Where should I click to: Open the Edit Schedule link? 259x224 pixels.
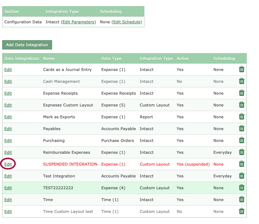click(127, 22)
